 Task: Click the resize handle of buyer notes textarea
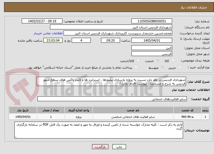coord(16,137)
